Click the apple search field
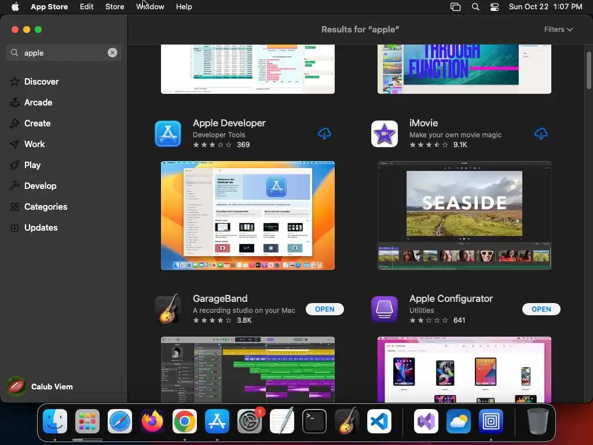Image resolution: width=593 pixels, height=445 pixels. click(64, 53)
